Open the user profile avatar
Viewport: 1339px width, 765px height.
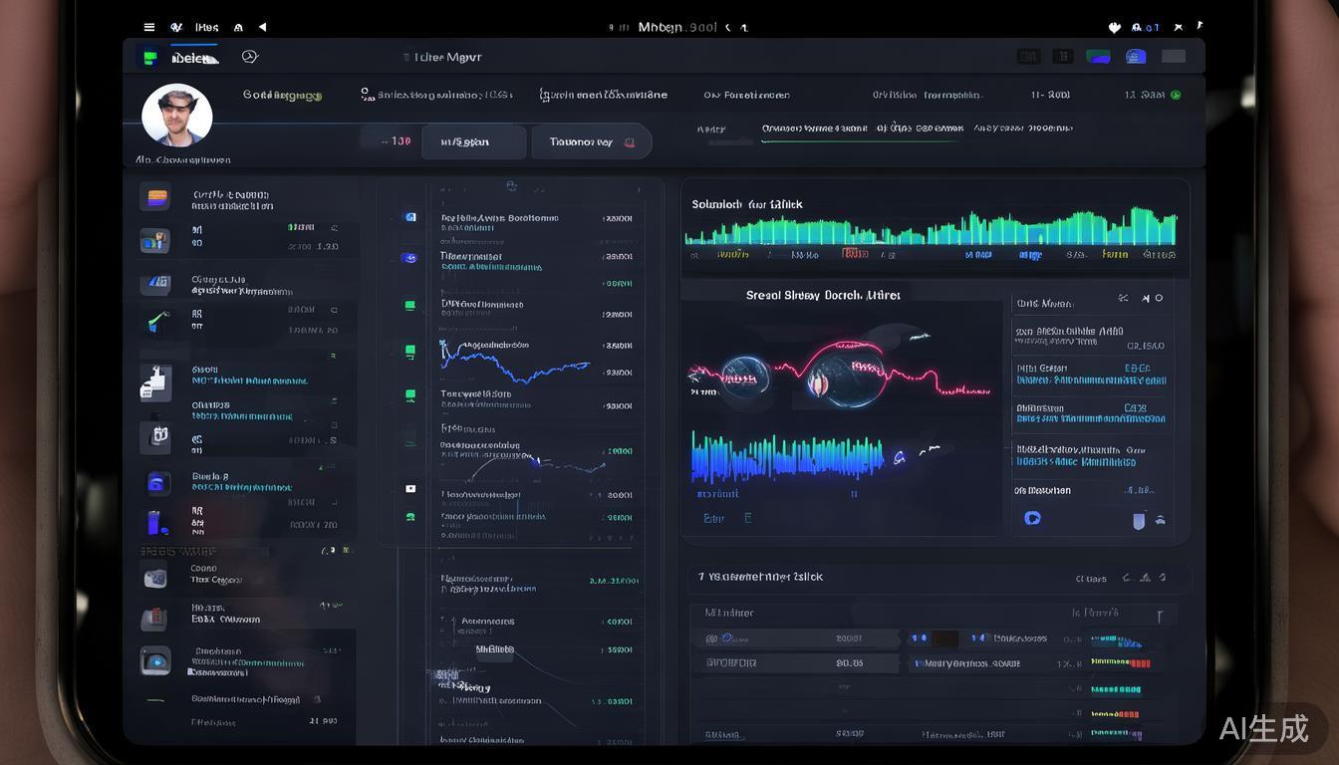(177, 116)
